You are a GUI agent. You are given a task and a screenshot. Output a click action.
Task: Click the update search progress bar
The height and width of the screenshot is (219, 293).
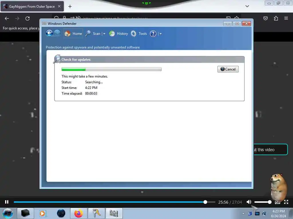point(111,69)
